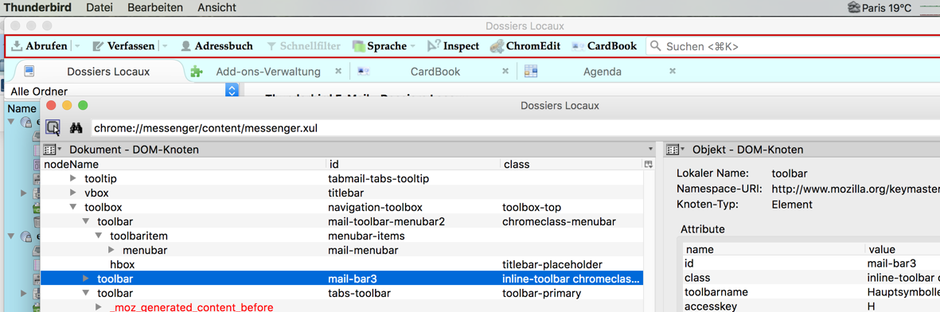940x312 pixels.
Task: Click the chrome://messenger URL address field
Action: coord(516,128)
